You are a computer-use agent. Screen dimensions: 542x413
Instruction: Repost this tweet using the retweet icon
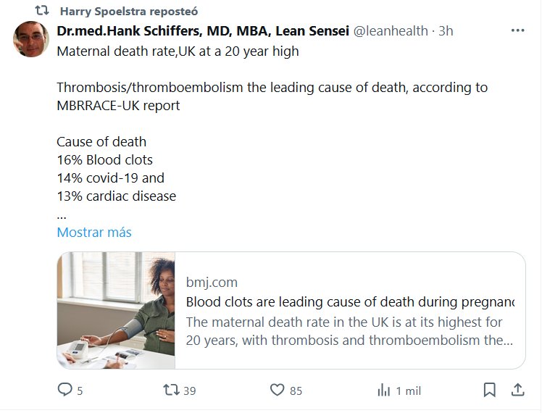coord(171,390)
